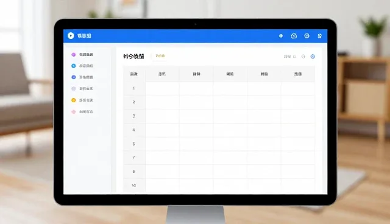Click the small solid white circle header icon
Image resolution: width=390 pixels, height=224 pixels.
coord(281,36)
